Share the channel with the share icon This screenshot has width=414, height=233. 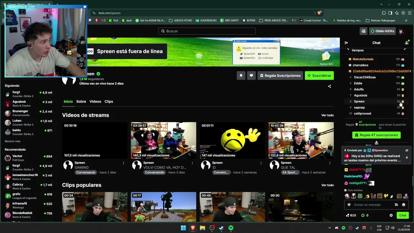point(330,86)
